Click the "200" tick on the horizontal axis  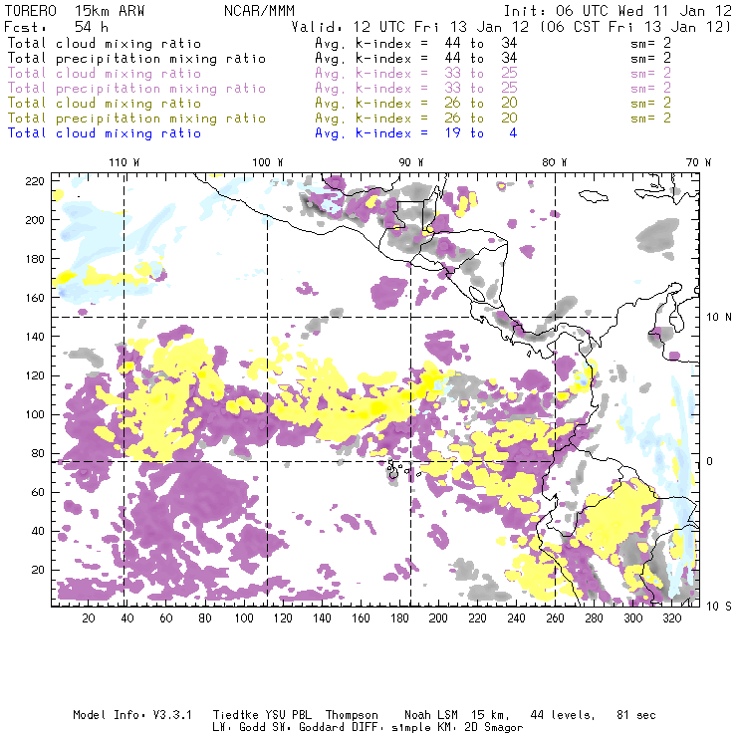(x=438, y=618)
